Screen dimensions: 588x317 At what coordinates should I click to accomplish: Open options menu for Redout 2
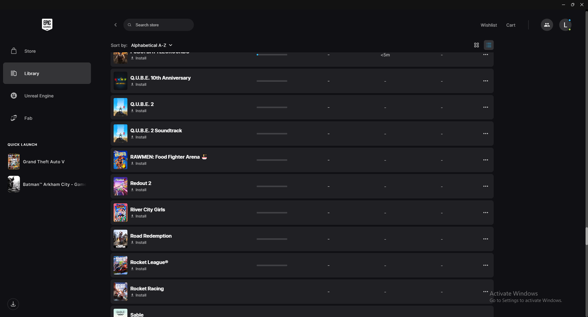(x=486, y=186)
